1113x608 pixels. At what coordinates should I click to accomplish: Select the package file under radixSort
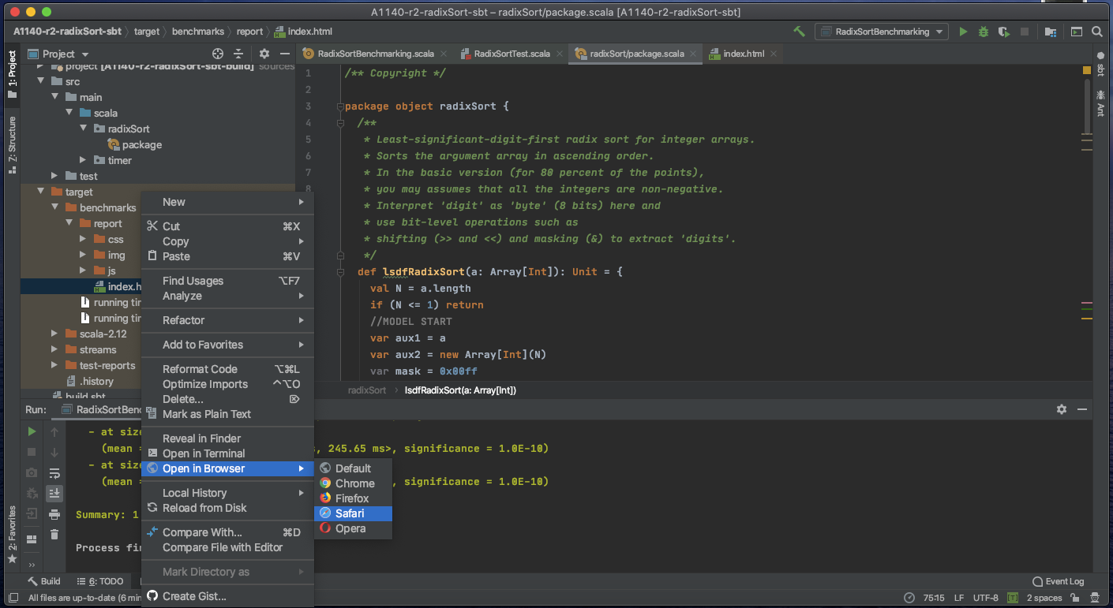[x=141, y=144]
